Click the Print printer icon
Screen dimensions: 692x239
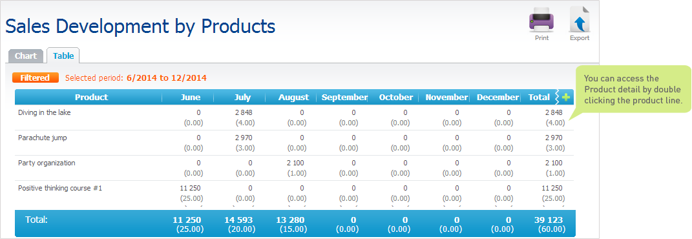point(541,21)
